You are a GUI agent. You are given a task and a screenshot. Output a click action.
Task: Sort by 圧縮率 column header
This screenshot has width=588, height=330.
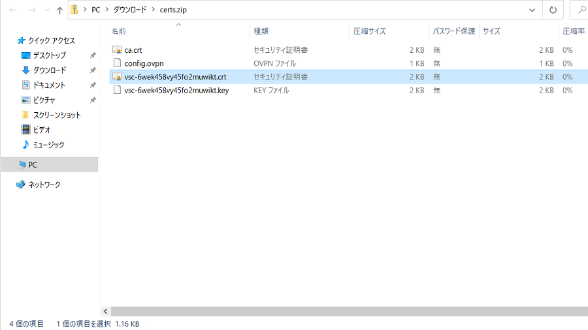tap(574, 31)
